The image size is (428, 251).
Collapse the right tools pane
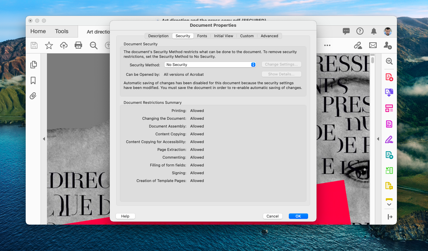tap(389, 217)
